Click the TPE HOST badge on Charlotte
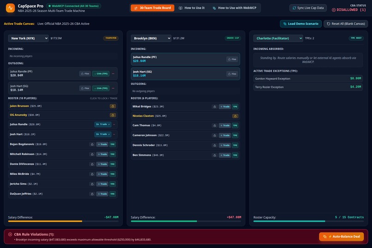This screenshot has height=248, width=372. [356, 38]
